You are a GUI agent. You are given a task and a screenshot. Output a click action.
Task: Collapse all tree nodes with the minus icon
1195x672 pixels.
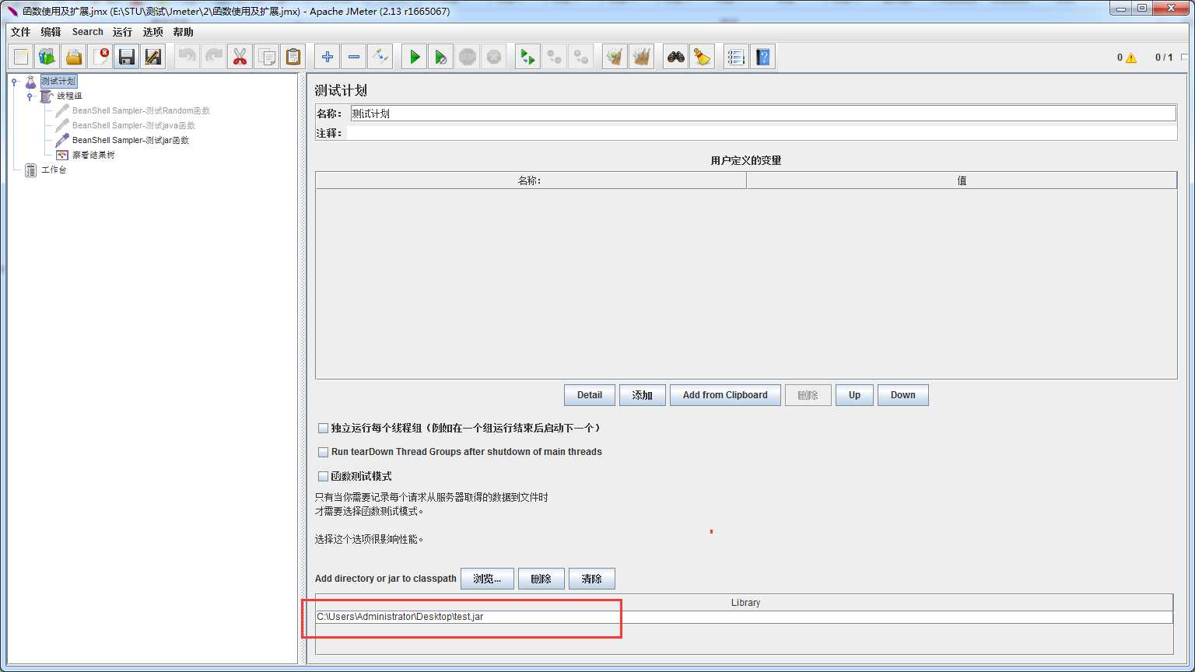[354, 57]
